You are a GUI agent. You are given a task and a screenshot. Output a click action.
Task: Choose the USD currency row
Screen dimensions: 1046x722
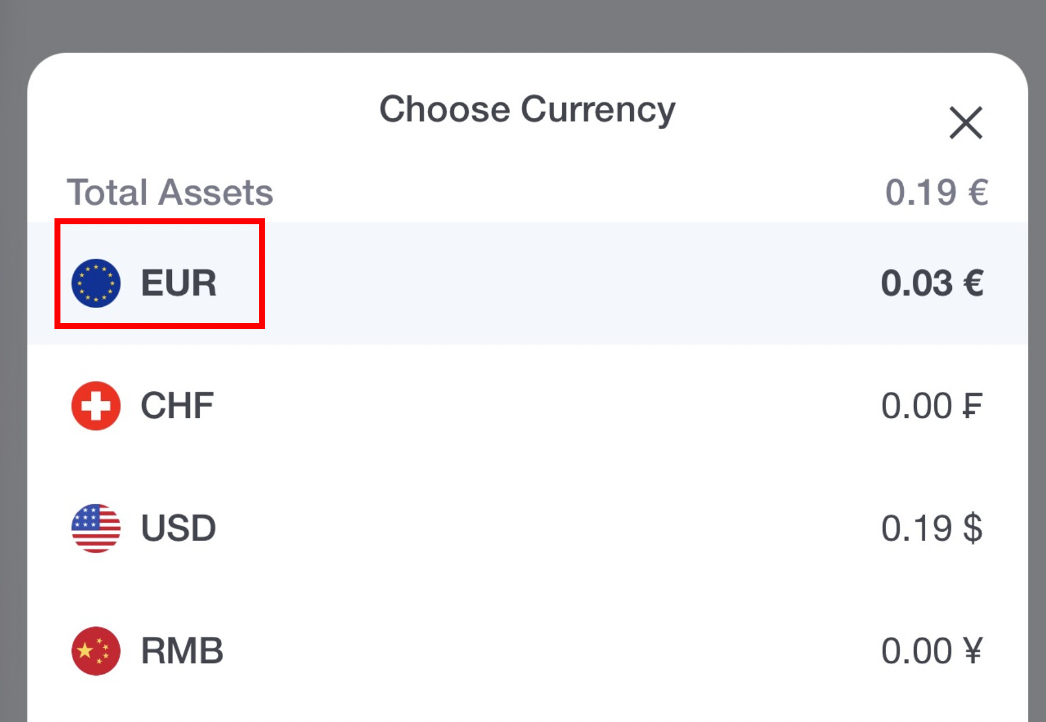tap(527, 528)
